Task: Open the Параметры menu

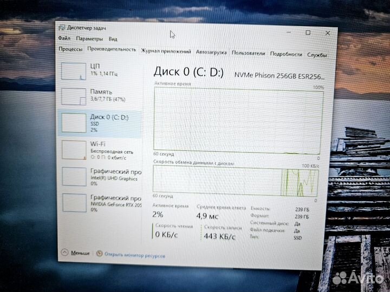Action: [x=89, y=39]
